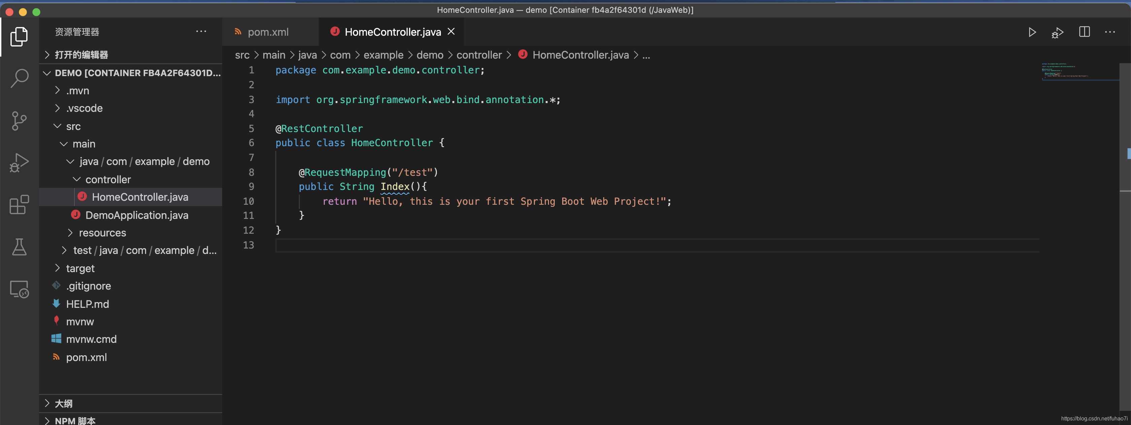The width and height of the screenshot is (1131, 425).
Task: Click the java breadcrumb segment
Action: tap(307, 55)
